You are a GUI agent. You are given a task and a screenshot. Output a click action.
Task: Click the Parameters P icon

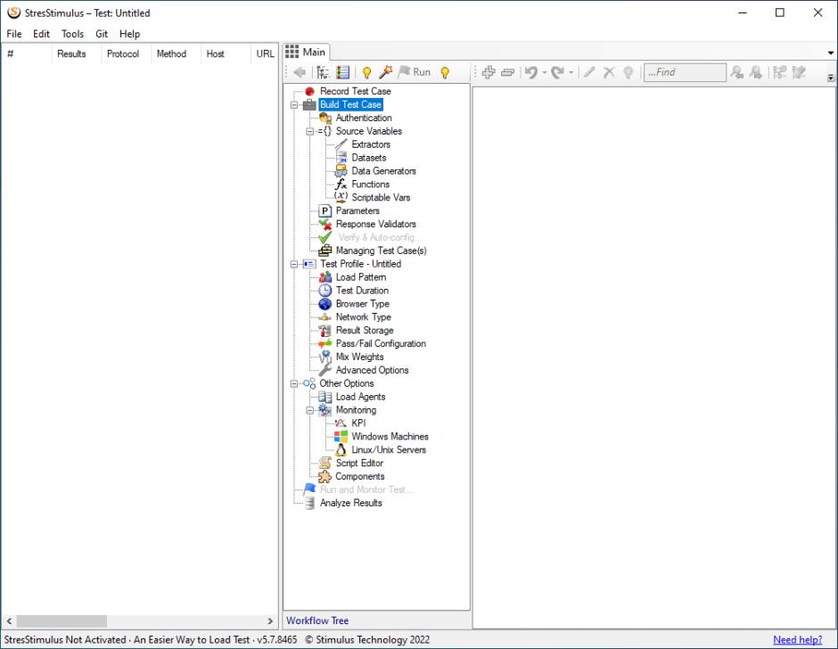pyautogui.click(x=325, y=210)
